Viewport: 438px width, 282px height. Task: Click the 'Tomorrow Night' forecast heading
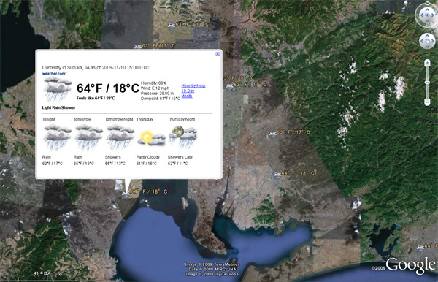click(x=119, y=119)
